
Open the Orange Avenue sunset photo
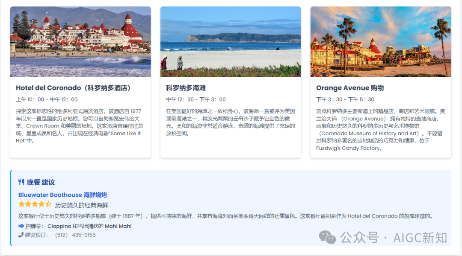point(381,42)
